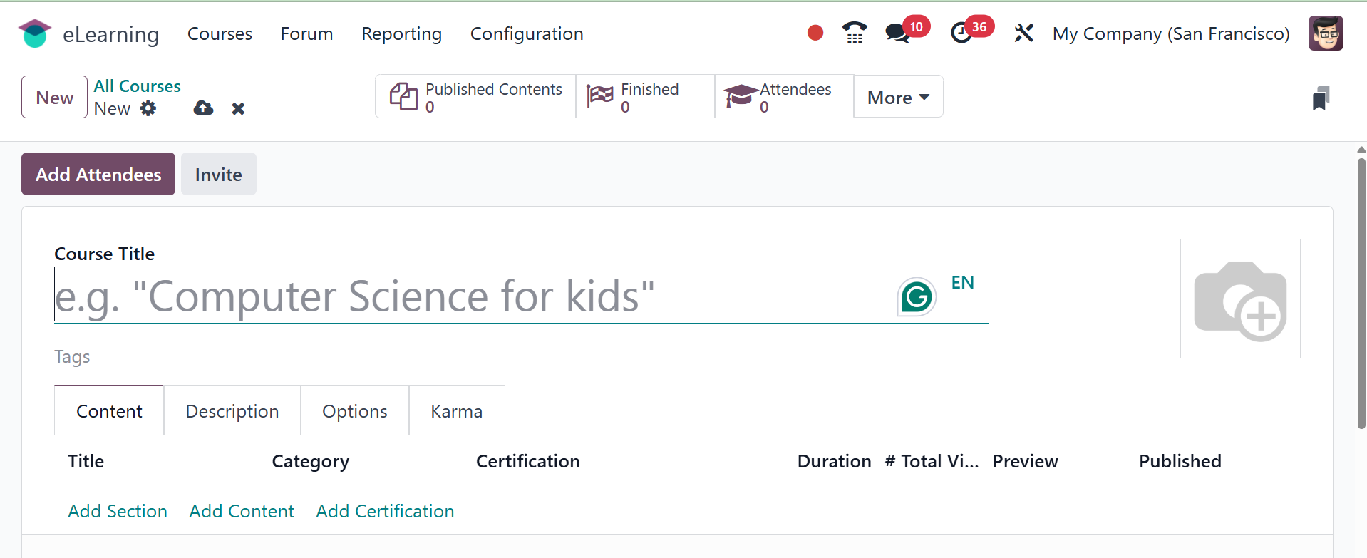Switch to the Description tab

pos(232,411)
